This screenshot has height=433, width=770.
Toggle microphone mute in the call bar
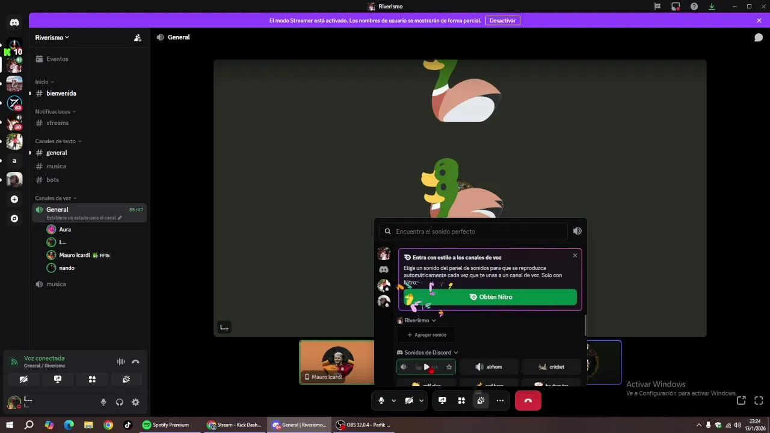tap(381, 401)
